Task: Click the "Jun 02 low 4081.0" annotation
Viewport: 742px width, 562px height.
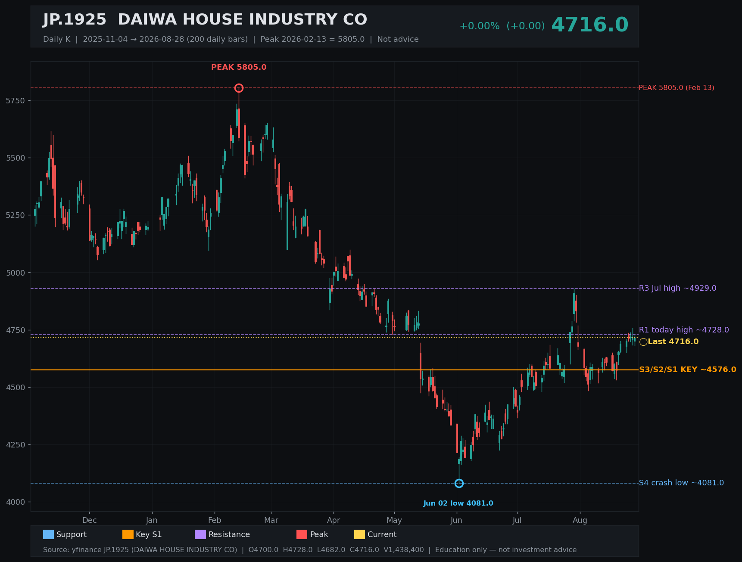Action: coord(458,503)
